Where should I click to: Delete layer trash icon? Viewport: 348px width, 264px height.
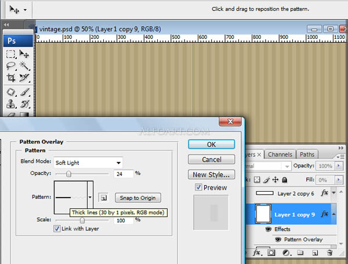(x=329, y=252)
